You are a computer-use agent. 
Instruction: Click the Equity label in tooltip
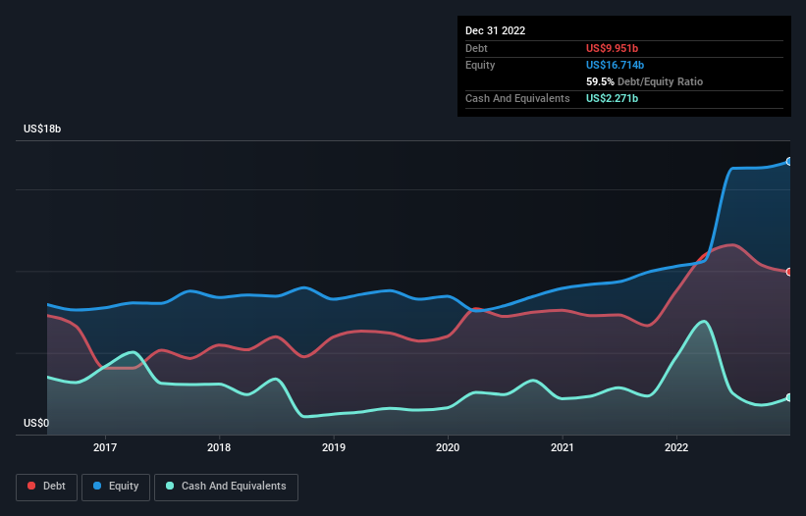coord(480,65)
